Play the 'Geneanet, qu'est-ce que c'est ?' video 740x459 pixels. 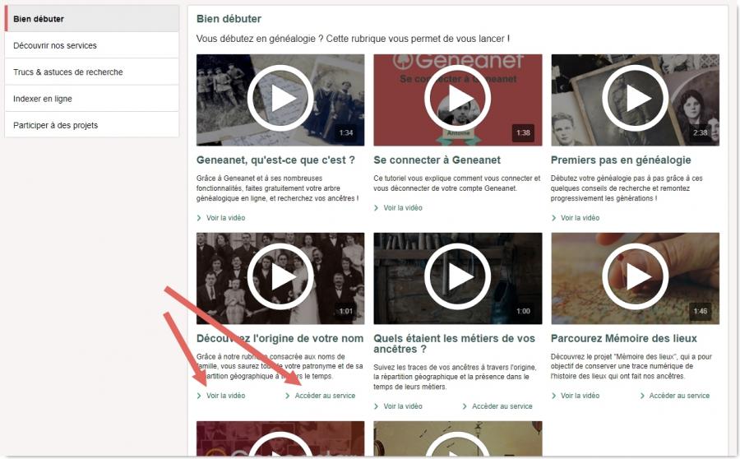coord(280,100)
